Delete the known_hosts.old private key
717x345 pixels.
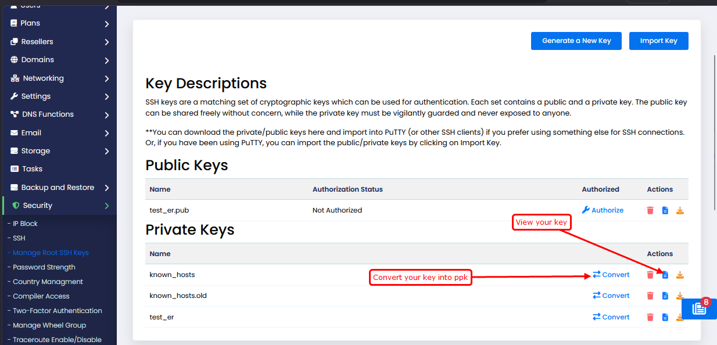pyautogui.click(x=650, y=296)
